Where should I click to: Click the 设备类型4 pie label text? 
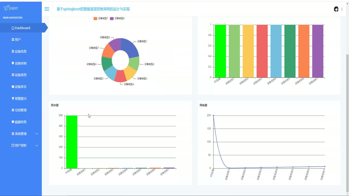[129, 84]
